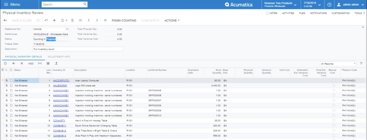The image size is (367, 140).
Task: Toggle Manual Cost checkbox for CONAIRT1
Action: click(x=334, y=121)
